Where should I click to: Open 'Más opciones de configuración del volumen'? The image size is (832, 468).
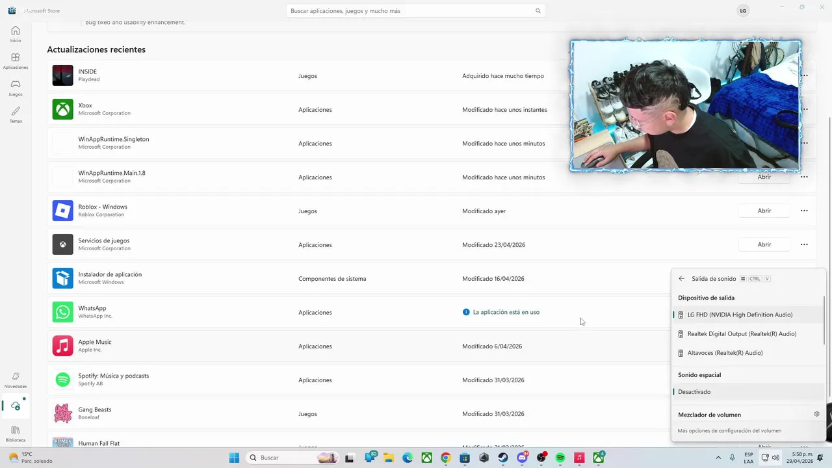tap(729, 430)
